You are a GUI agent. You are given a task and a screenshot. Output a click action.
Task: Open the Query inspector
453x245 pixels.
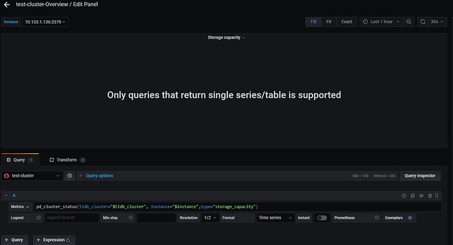(x=420, y=176)
